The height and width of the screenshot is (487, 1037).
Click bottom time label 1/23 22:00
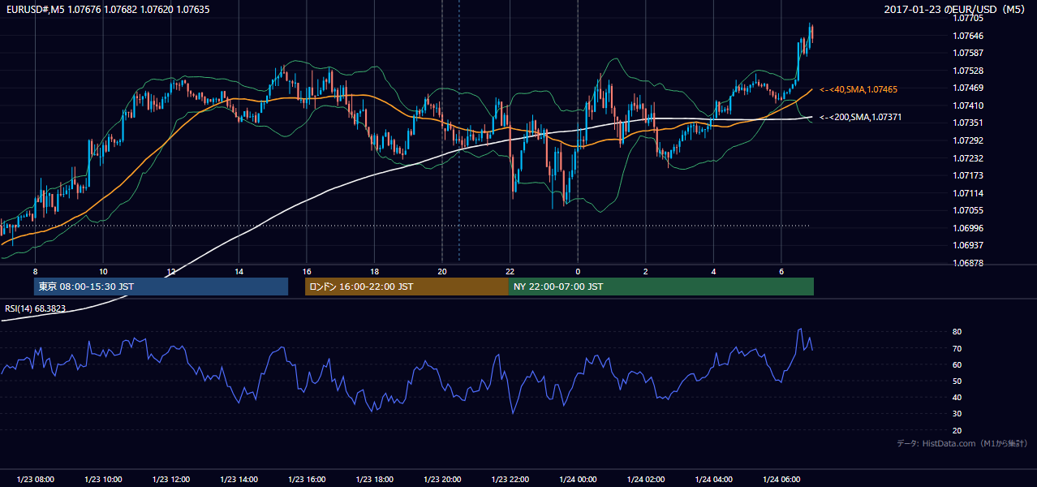click(510, 480)
